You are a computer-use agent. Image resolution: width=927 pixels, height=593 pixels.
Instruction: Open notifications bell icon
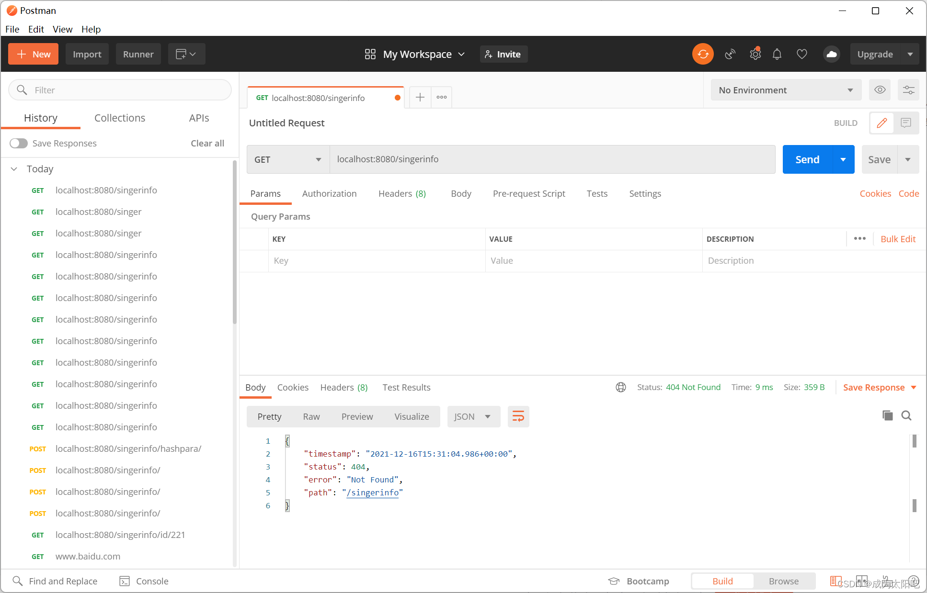pos(777,54)
